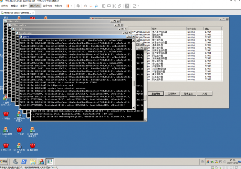Open the 虚拟机(M) menu
The height and width of the screenshot is (169, 241).
point(35,6)
